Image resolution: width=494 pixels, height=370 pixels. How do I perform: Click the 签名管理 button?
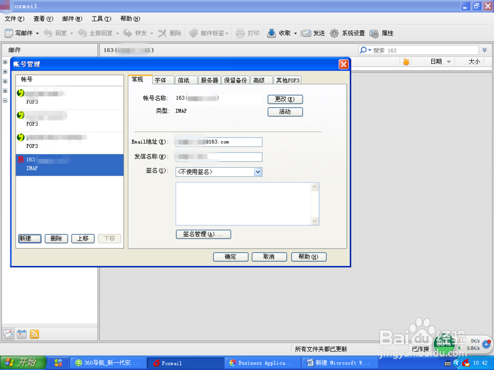203,234
